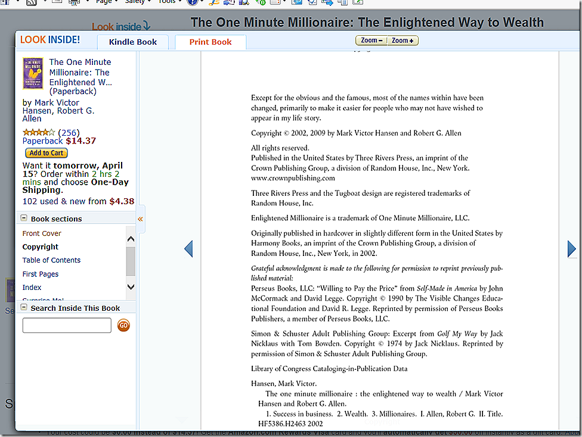This screenshot has width=582, height=437.
Task: Open the blue Help icon in browser toolbar
Action: (192, 2)
